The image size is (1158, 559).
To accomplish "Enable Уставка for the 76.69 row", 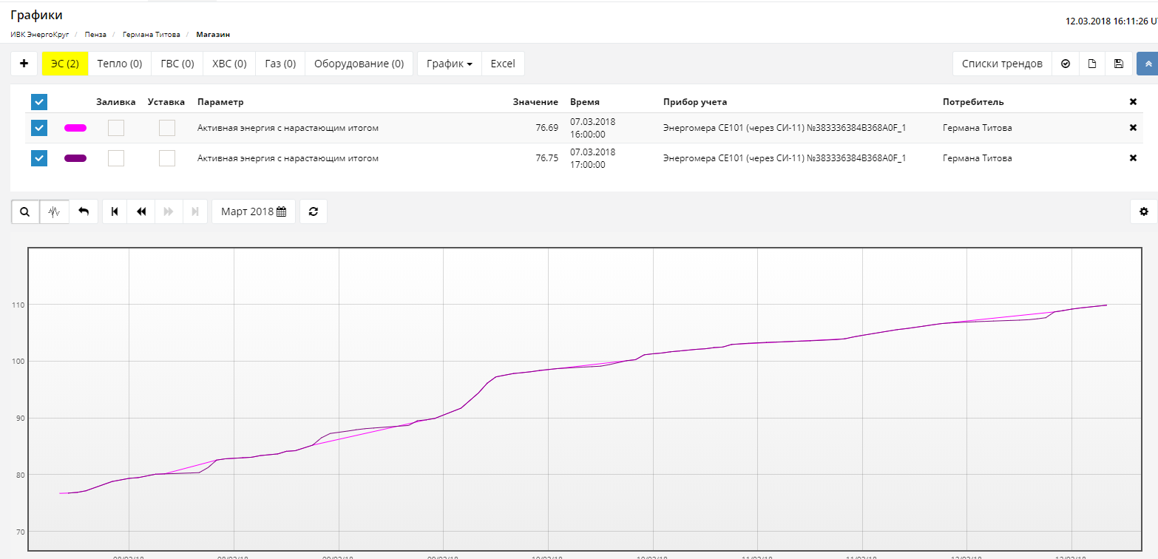I will (x=167, y=128).
